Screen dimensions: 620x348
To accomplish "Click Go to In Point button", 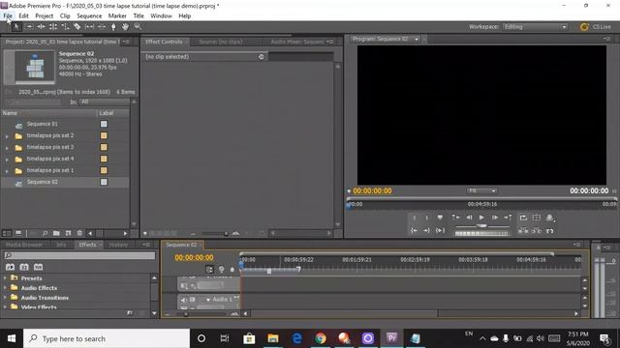I will [x=414, y=230].
